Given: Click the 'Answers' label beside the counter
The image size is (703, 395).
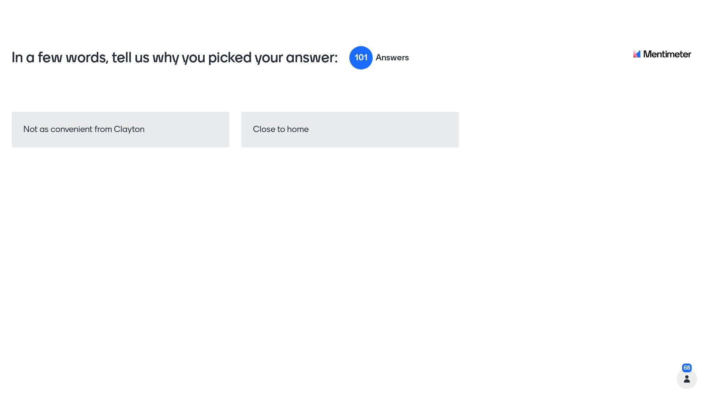Looking at the screenshot, I should pyautogui.click(x=392, y=58).
